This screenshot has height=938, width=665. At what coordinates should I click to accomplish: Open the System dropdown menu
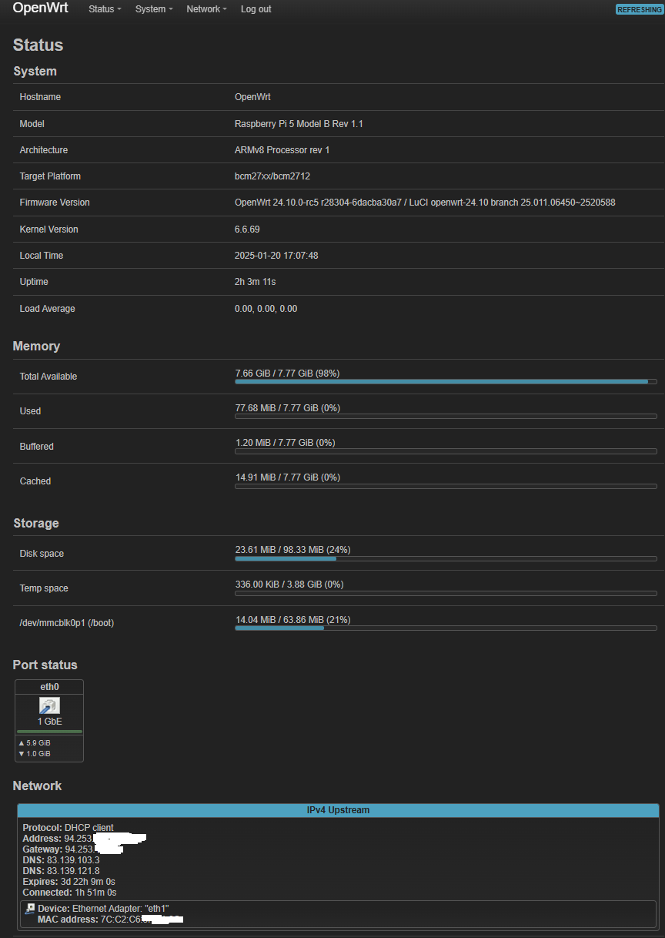pos(153,9)
